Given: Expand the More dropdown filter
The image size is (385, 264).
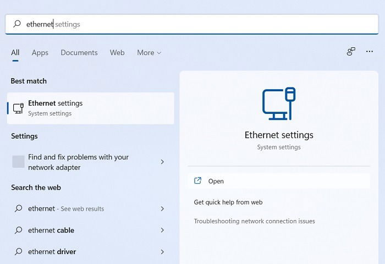Looking at the screenshot, I should click(149, 53).
